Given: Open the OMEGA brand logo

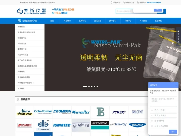Looking at the screenshot, I should (62, 112).
